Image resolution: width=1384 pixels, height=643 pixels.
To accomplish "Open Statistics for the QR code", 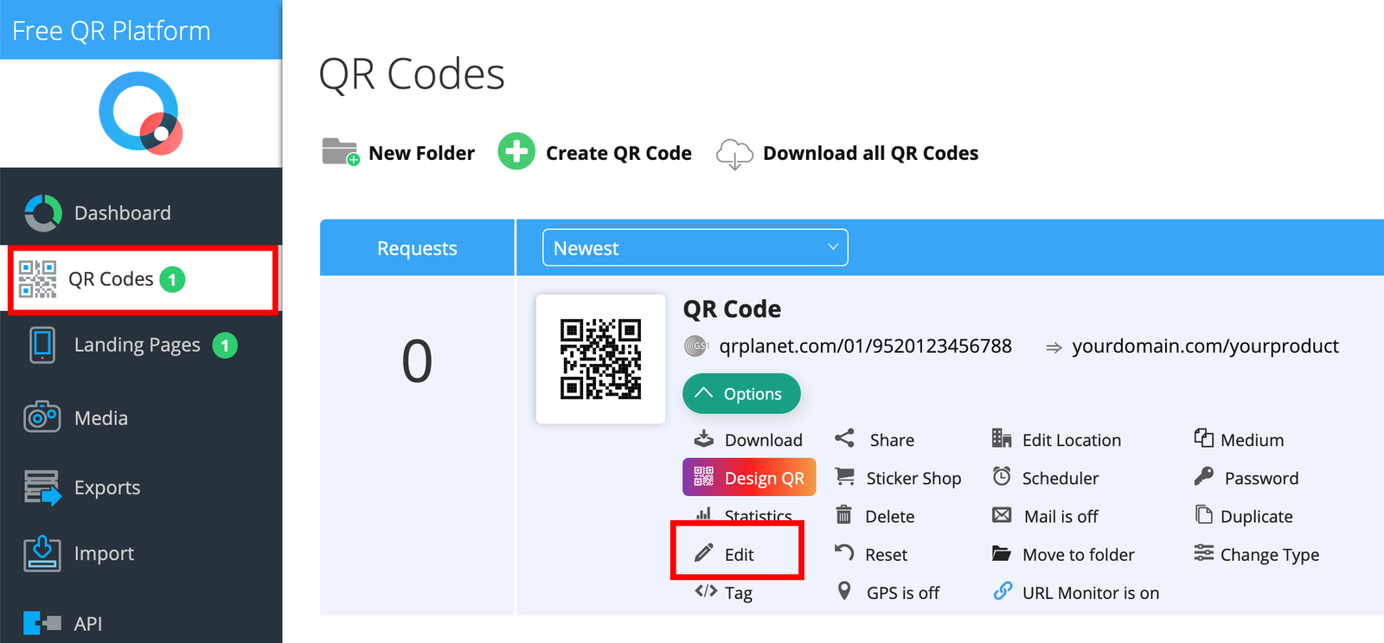I will click(758, 514).
